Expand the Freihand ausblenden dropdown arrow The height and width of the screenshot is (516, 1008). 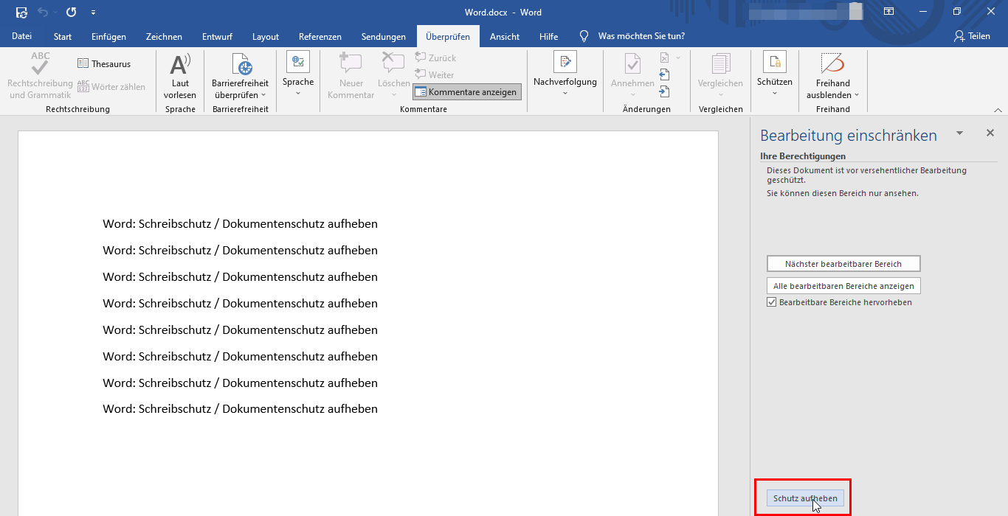click(x=857, y=96)
